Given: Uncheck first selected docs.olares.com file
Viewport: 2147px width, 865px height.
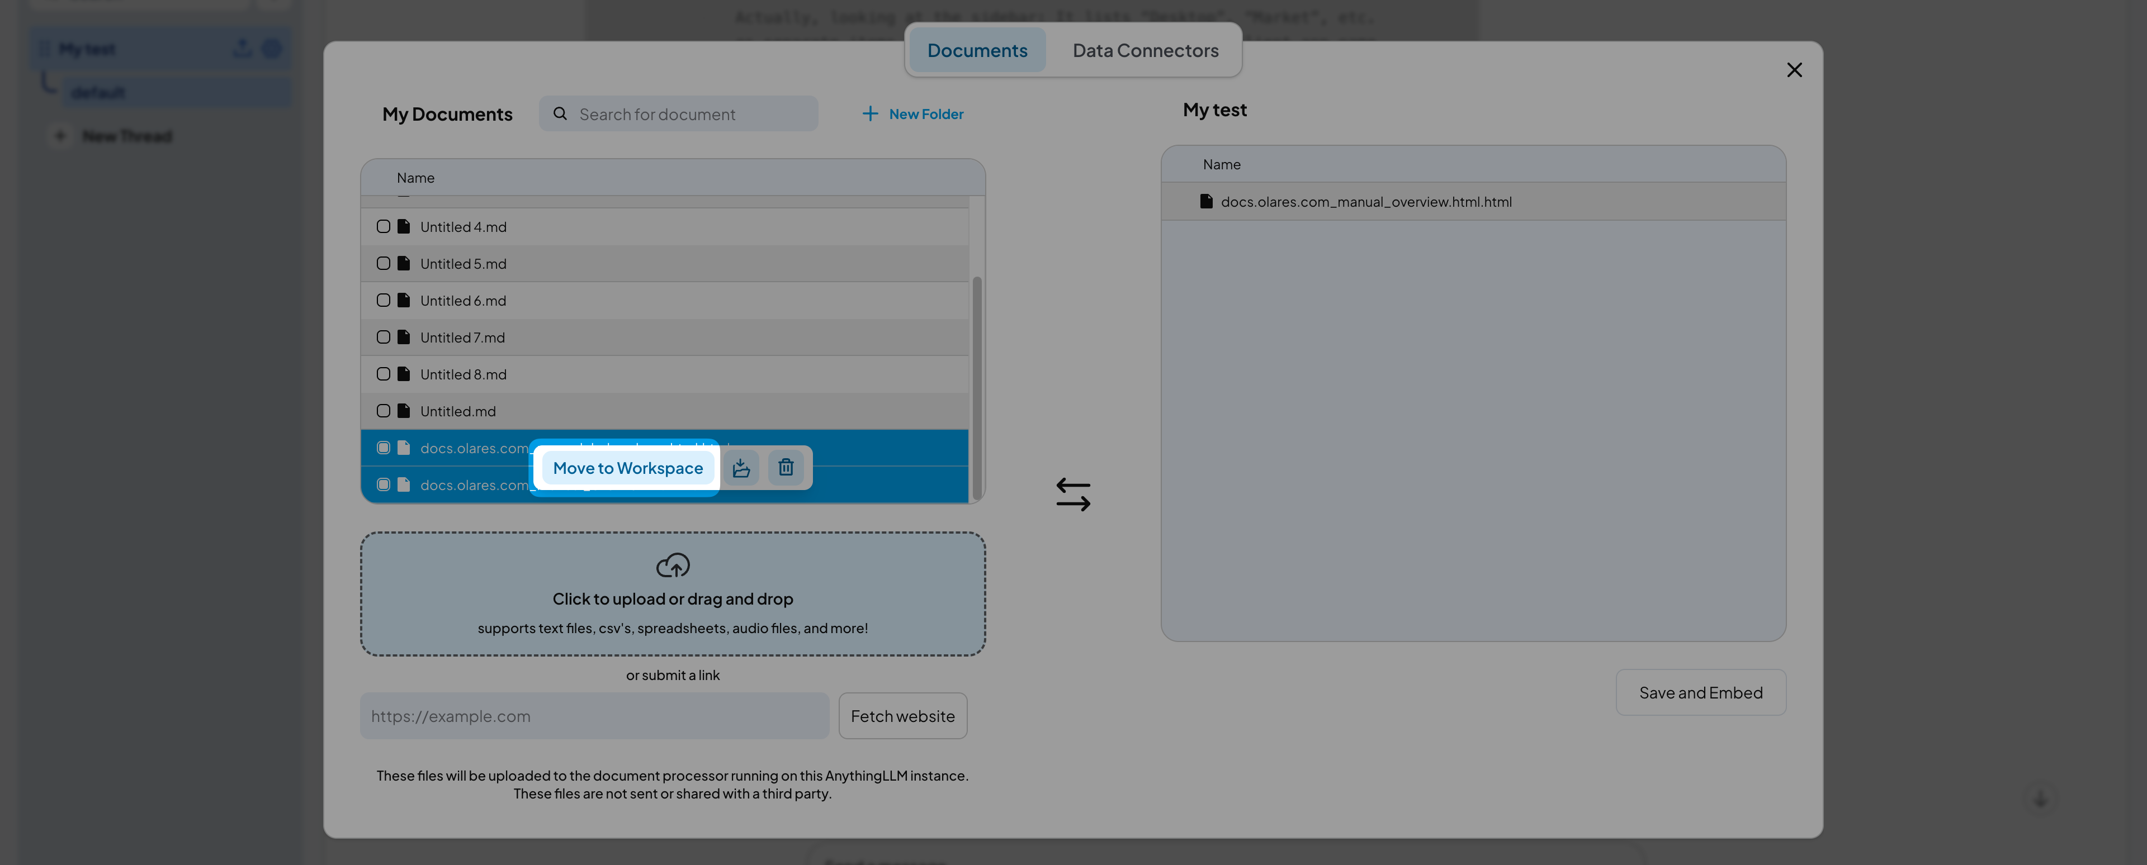Looking at the screenshot, I should (384, 448).
